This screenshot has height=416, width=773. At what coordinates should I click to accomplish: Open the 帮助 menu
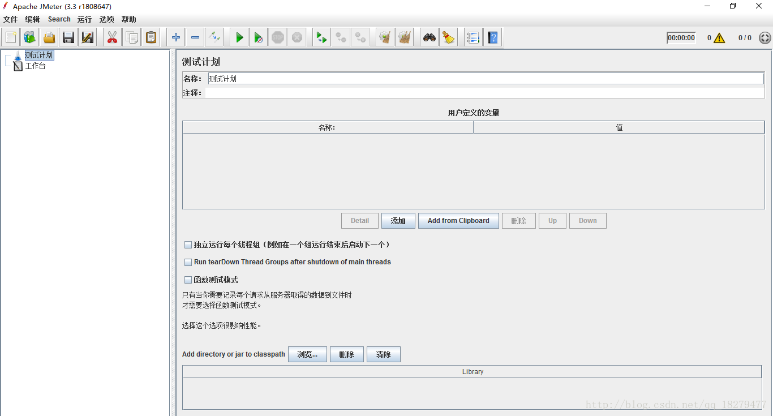tap(128, 19)
